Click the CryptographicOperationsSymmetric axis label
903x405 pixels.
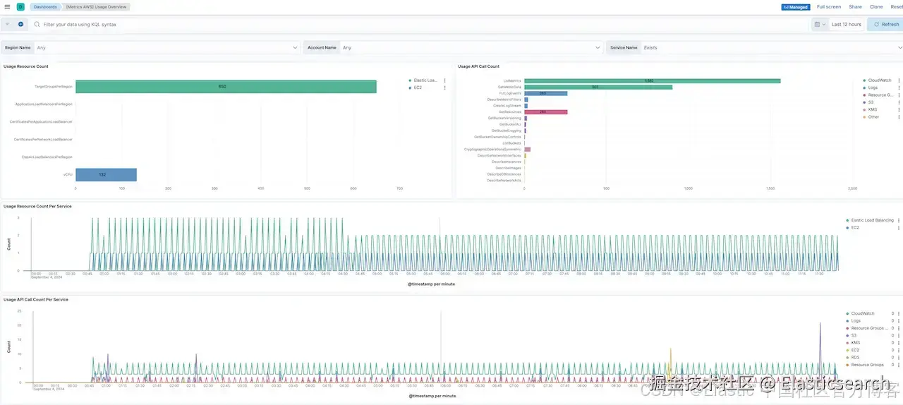point(492,149)
